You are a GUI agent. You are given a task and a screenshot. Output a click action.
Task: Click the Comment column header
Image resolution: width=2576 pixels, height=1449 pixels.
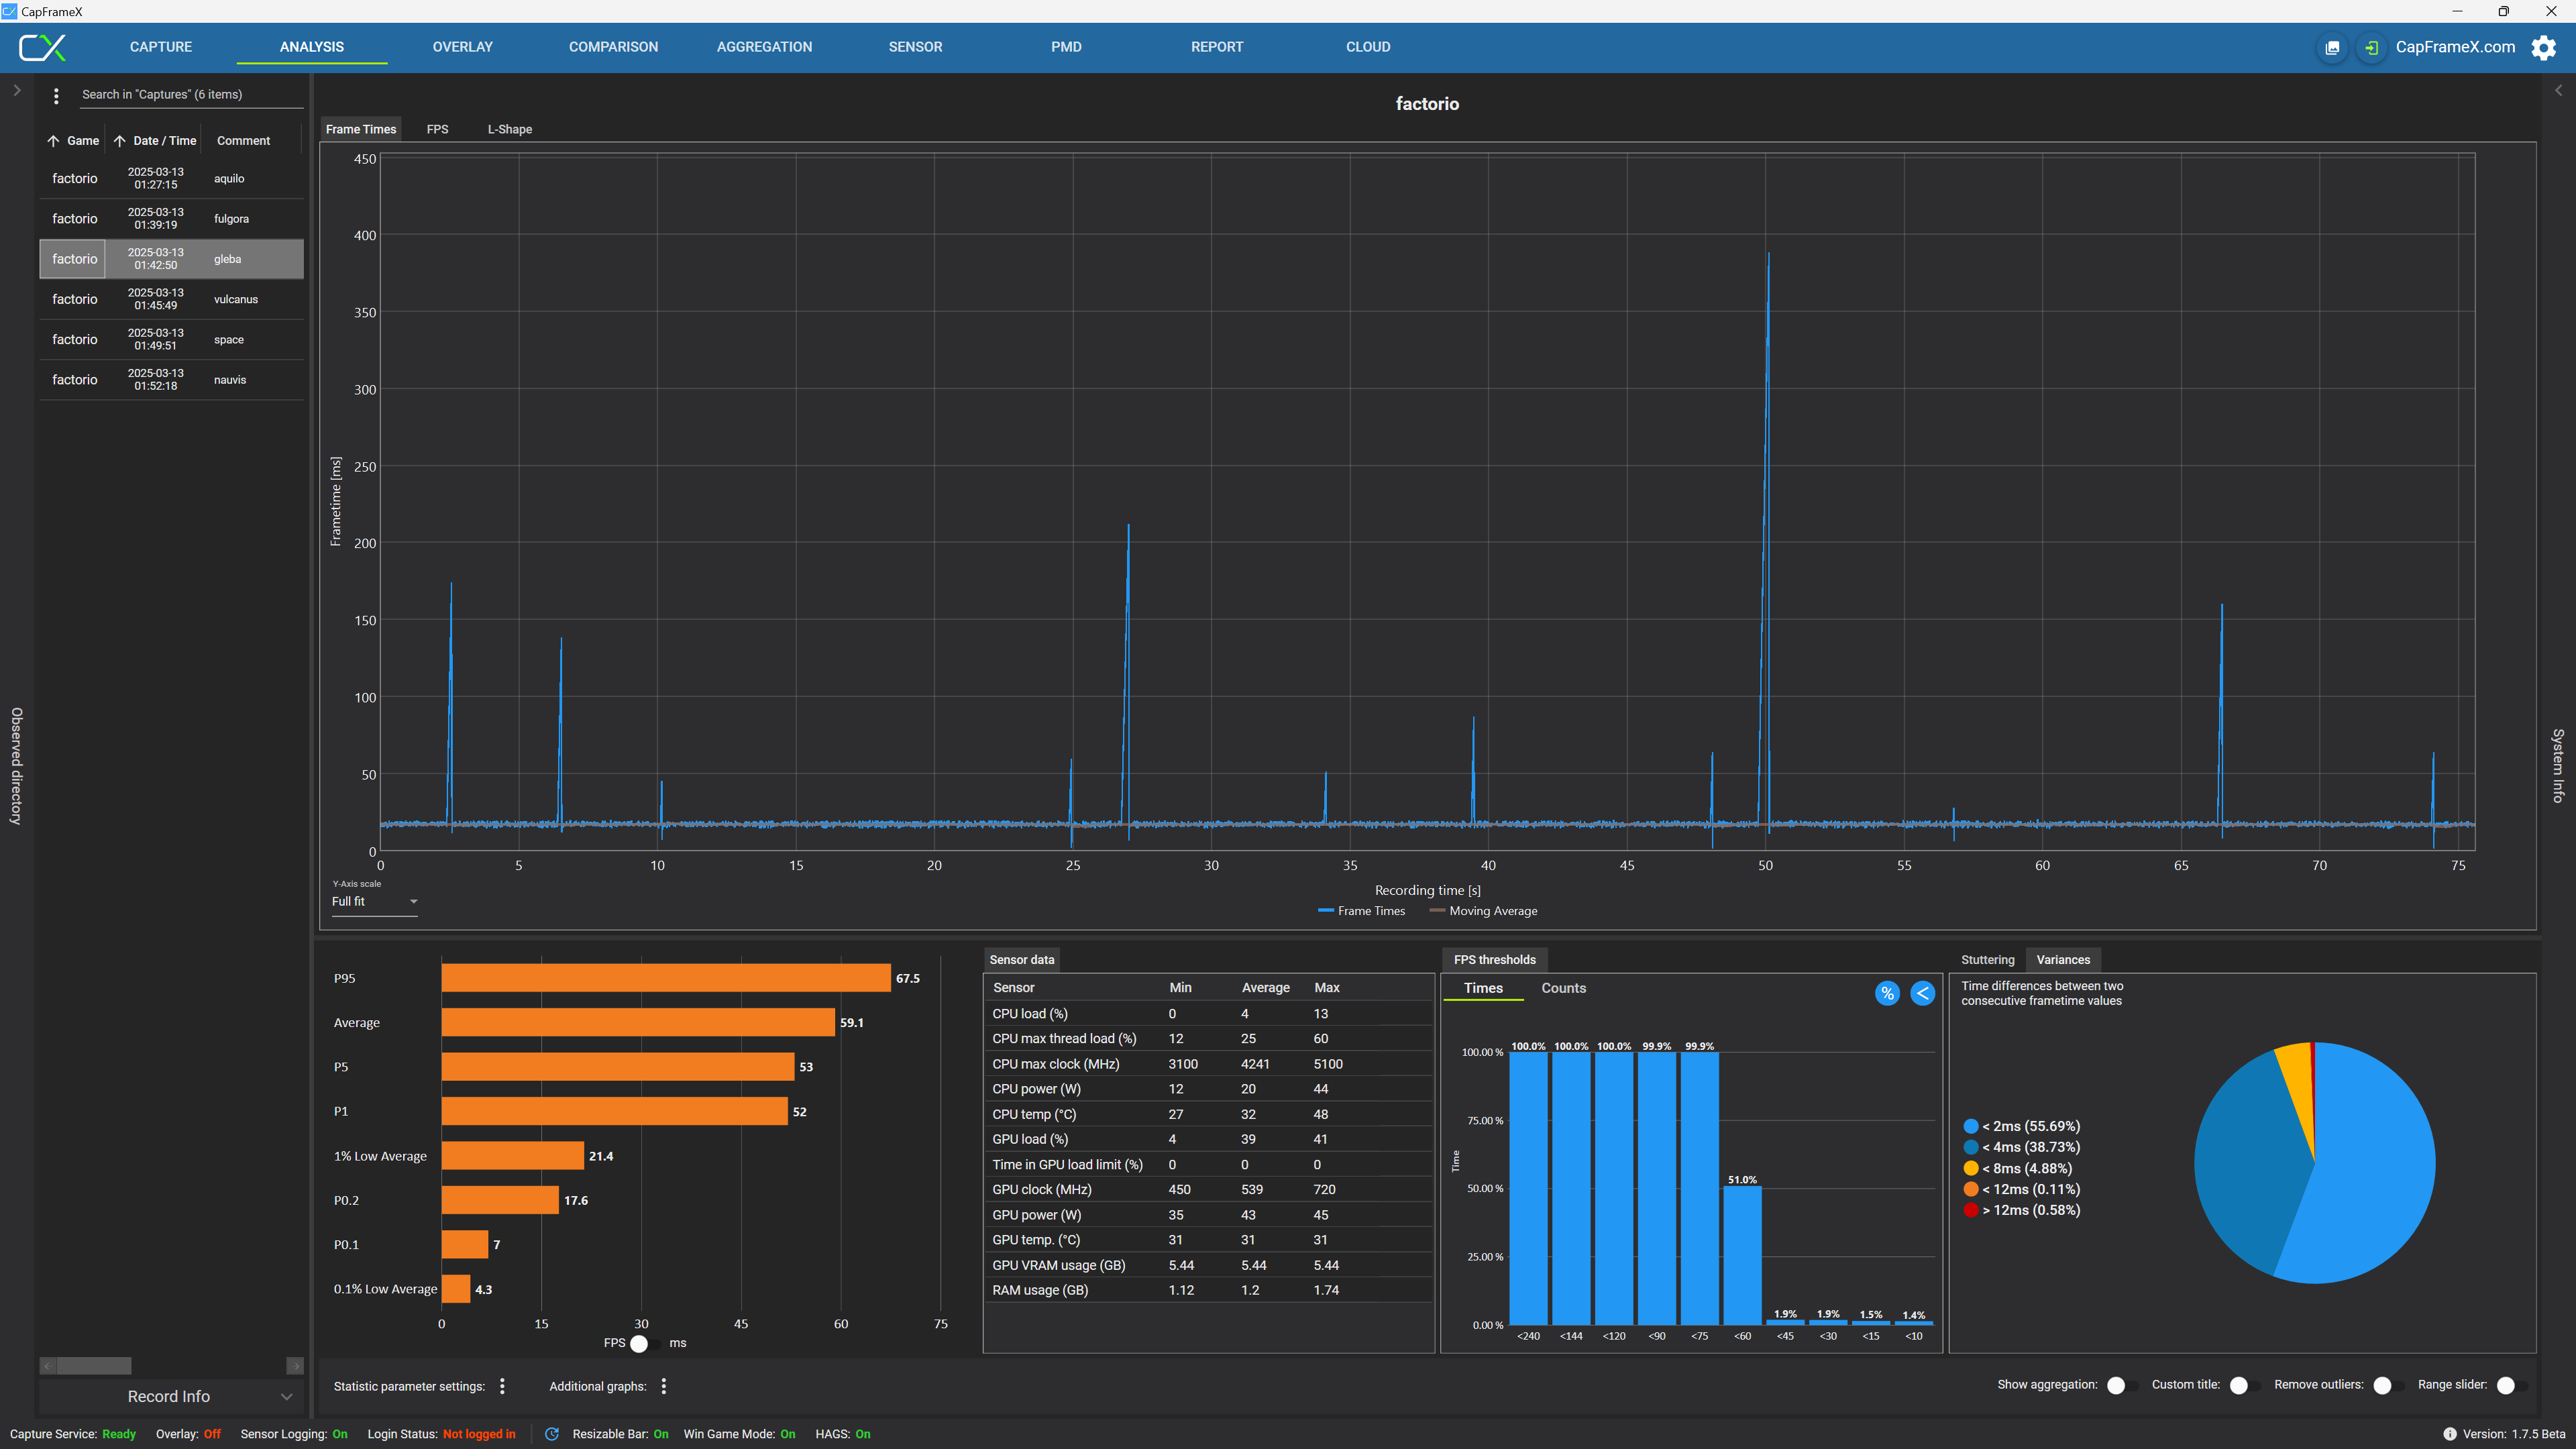243,141
